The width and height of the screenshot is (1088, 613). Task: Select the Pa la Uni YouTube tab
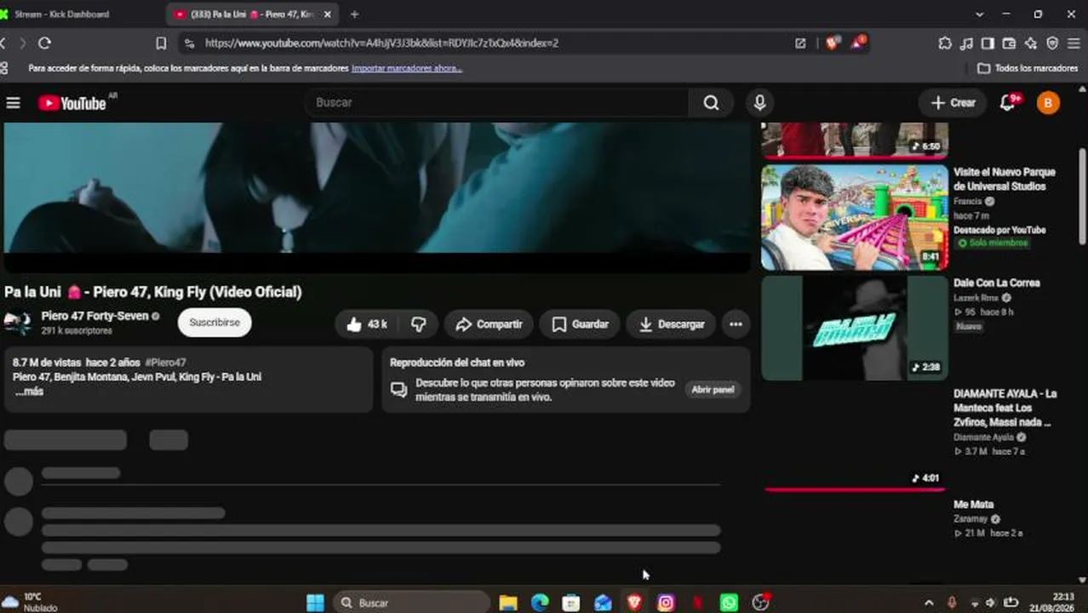tap(244, 14)
